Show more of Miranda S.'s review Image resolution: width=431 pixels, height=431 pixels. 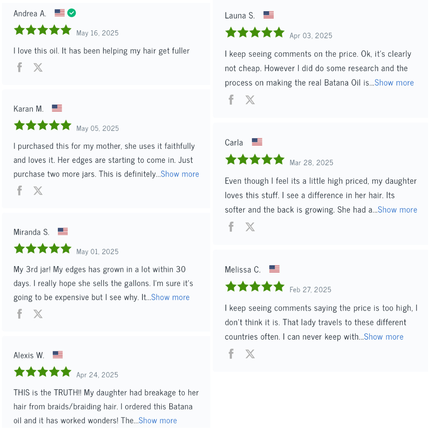[x=170, y=297]
